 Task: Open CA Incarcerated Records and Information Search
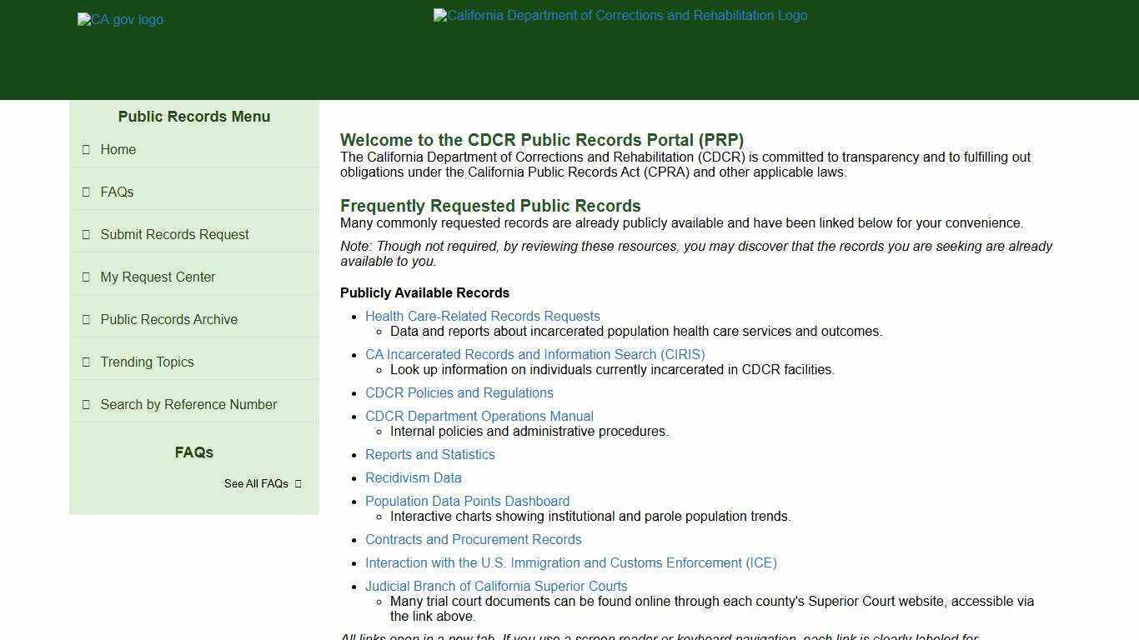click(534, 354)
